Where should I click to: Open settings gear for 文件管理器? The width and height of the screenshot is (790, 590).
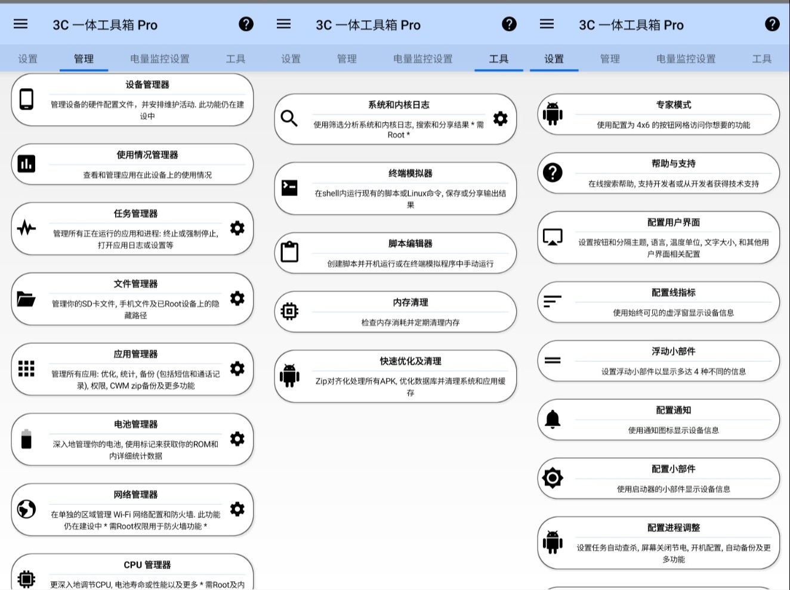(x=237, y=299)
